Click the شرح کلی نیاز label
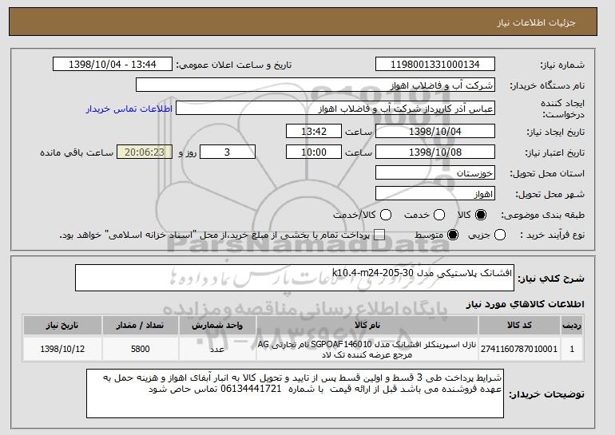This screenshot has width=615, height=435. (551, 279)
